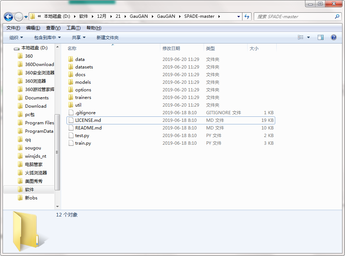Toggle the preview pane icon
345x256 pixels.
click(x=321, y=37)
